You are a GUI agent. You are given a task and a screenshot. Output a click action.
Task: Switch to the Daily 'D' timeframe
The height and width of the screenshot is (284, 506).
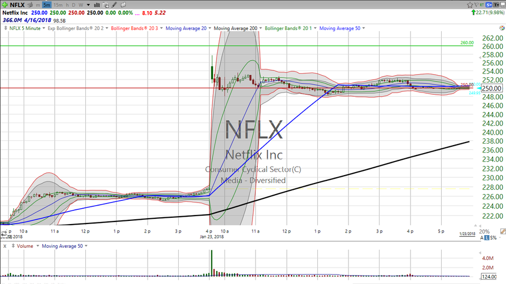(74, 5)
